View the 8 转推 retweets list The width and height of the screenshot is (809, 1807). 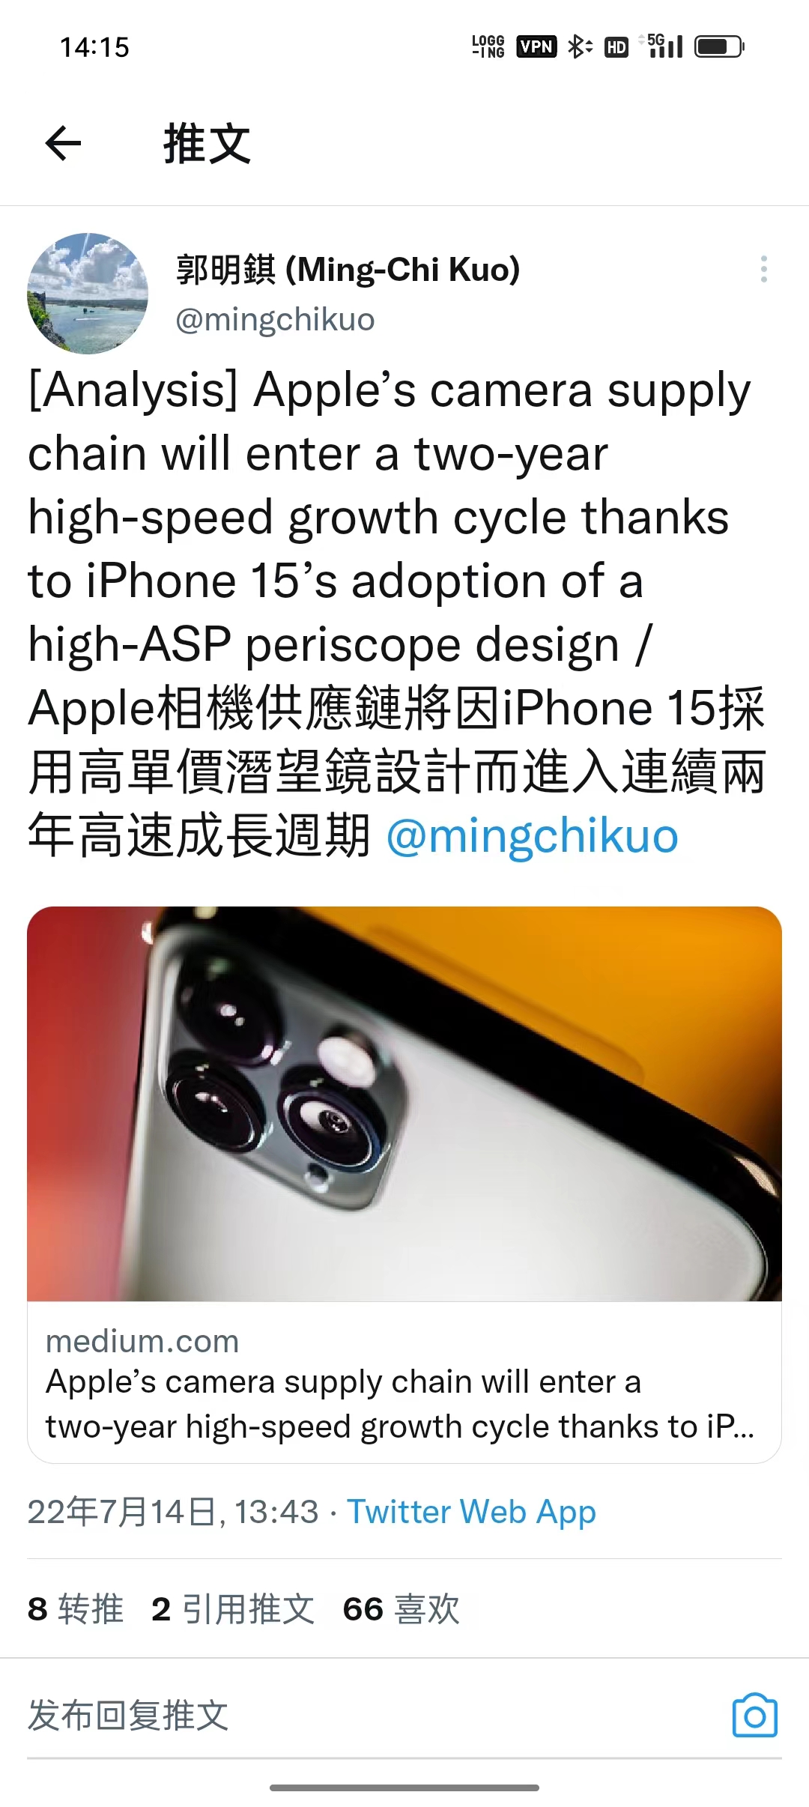point(76,1608)
